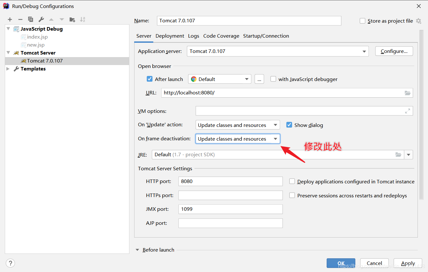Remove the selected configuration with minus icon
This screenshot has width=428, height=272.
pos(20,19)
